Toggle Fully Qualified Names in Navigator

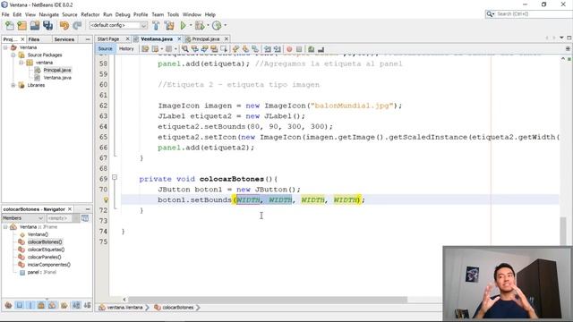[x=64, y=305]
